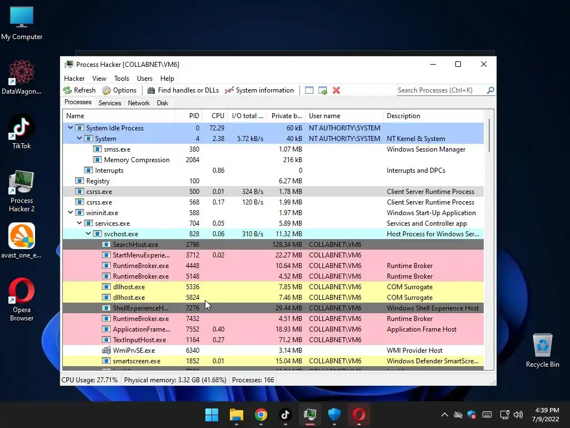Viewport: 570px width, 428px height.
Task: Sort by Description column header
Action: [x=433, y=116]
